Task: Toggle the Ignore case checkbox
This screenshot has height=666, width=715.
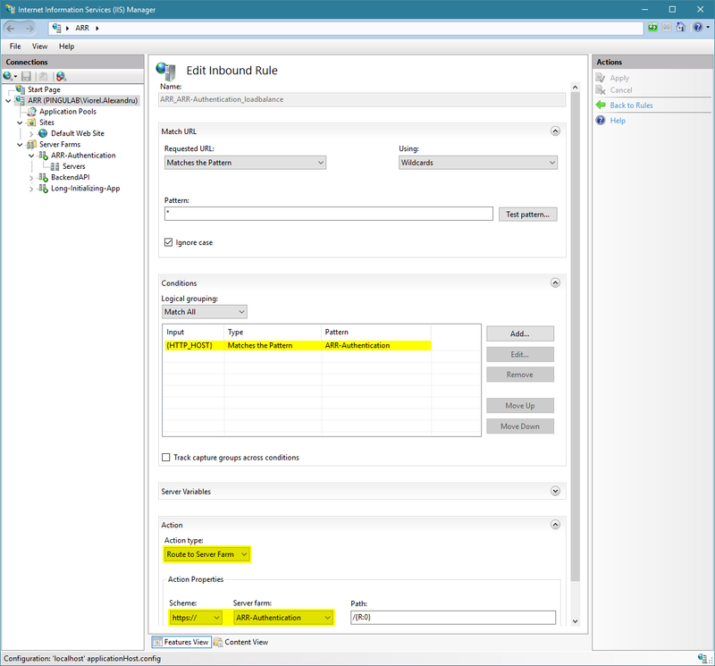Action: tap(168, 242)
